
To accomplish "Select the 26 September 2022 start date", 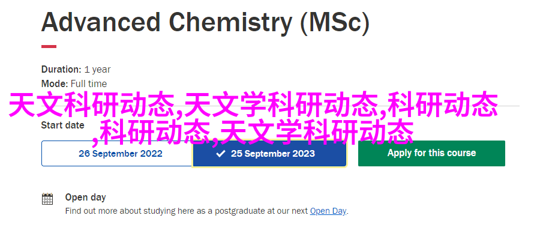I will point(117,154).
